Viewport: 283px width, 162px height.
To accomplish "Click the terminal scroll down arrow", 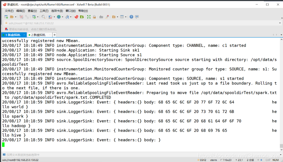I will pyautogui.click(x=281, y=150).
